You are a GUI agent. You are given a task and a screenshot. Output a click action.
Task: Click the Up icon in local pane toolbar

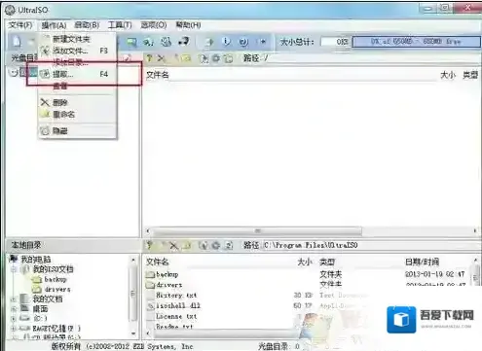[x=150, y=245]
